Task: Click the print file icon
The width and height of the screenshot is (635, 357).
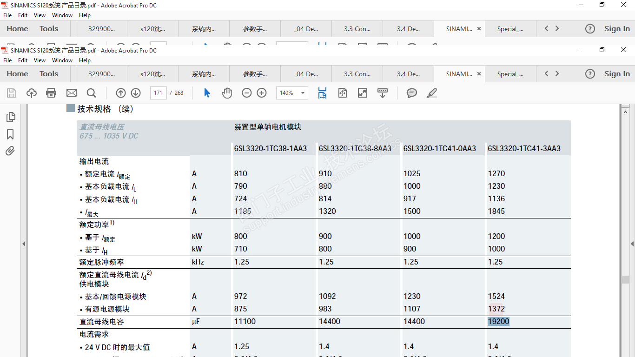Action: point(51,93)
